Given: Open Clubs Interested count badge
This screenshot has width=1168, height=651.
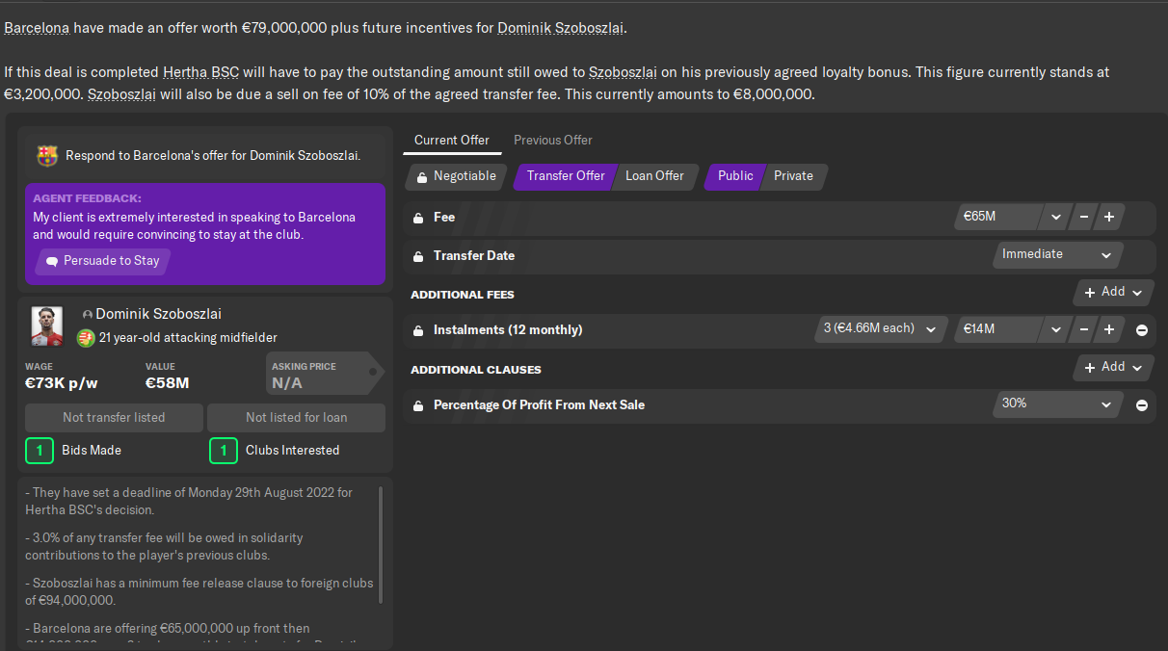Looking at the screenshot, I should point(223,451).
